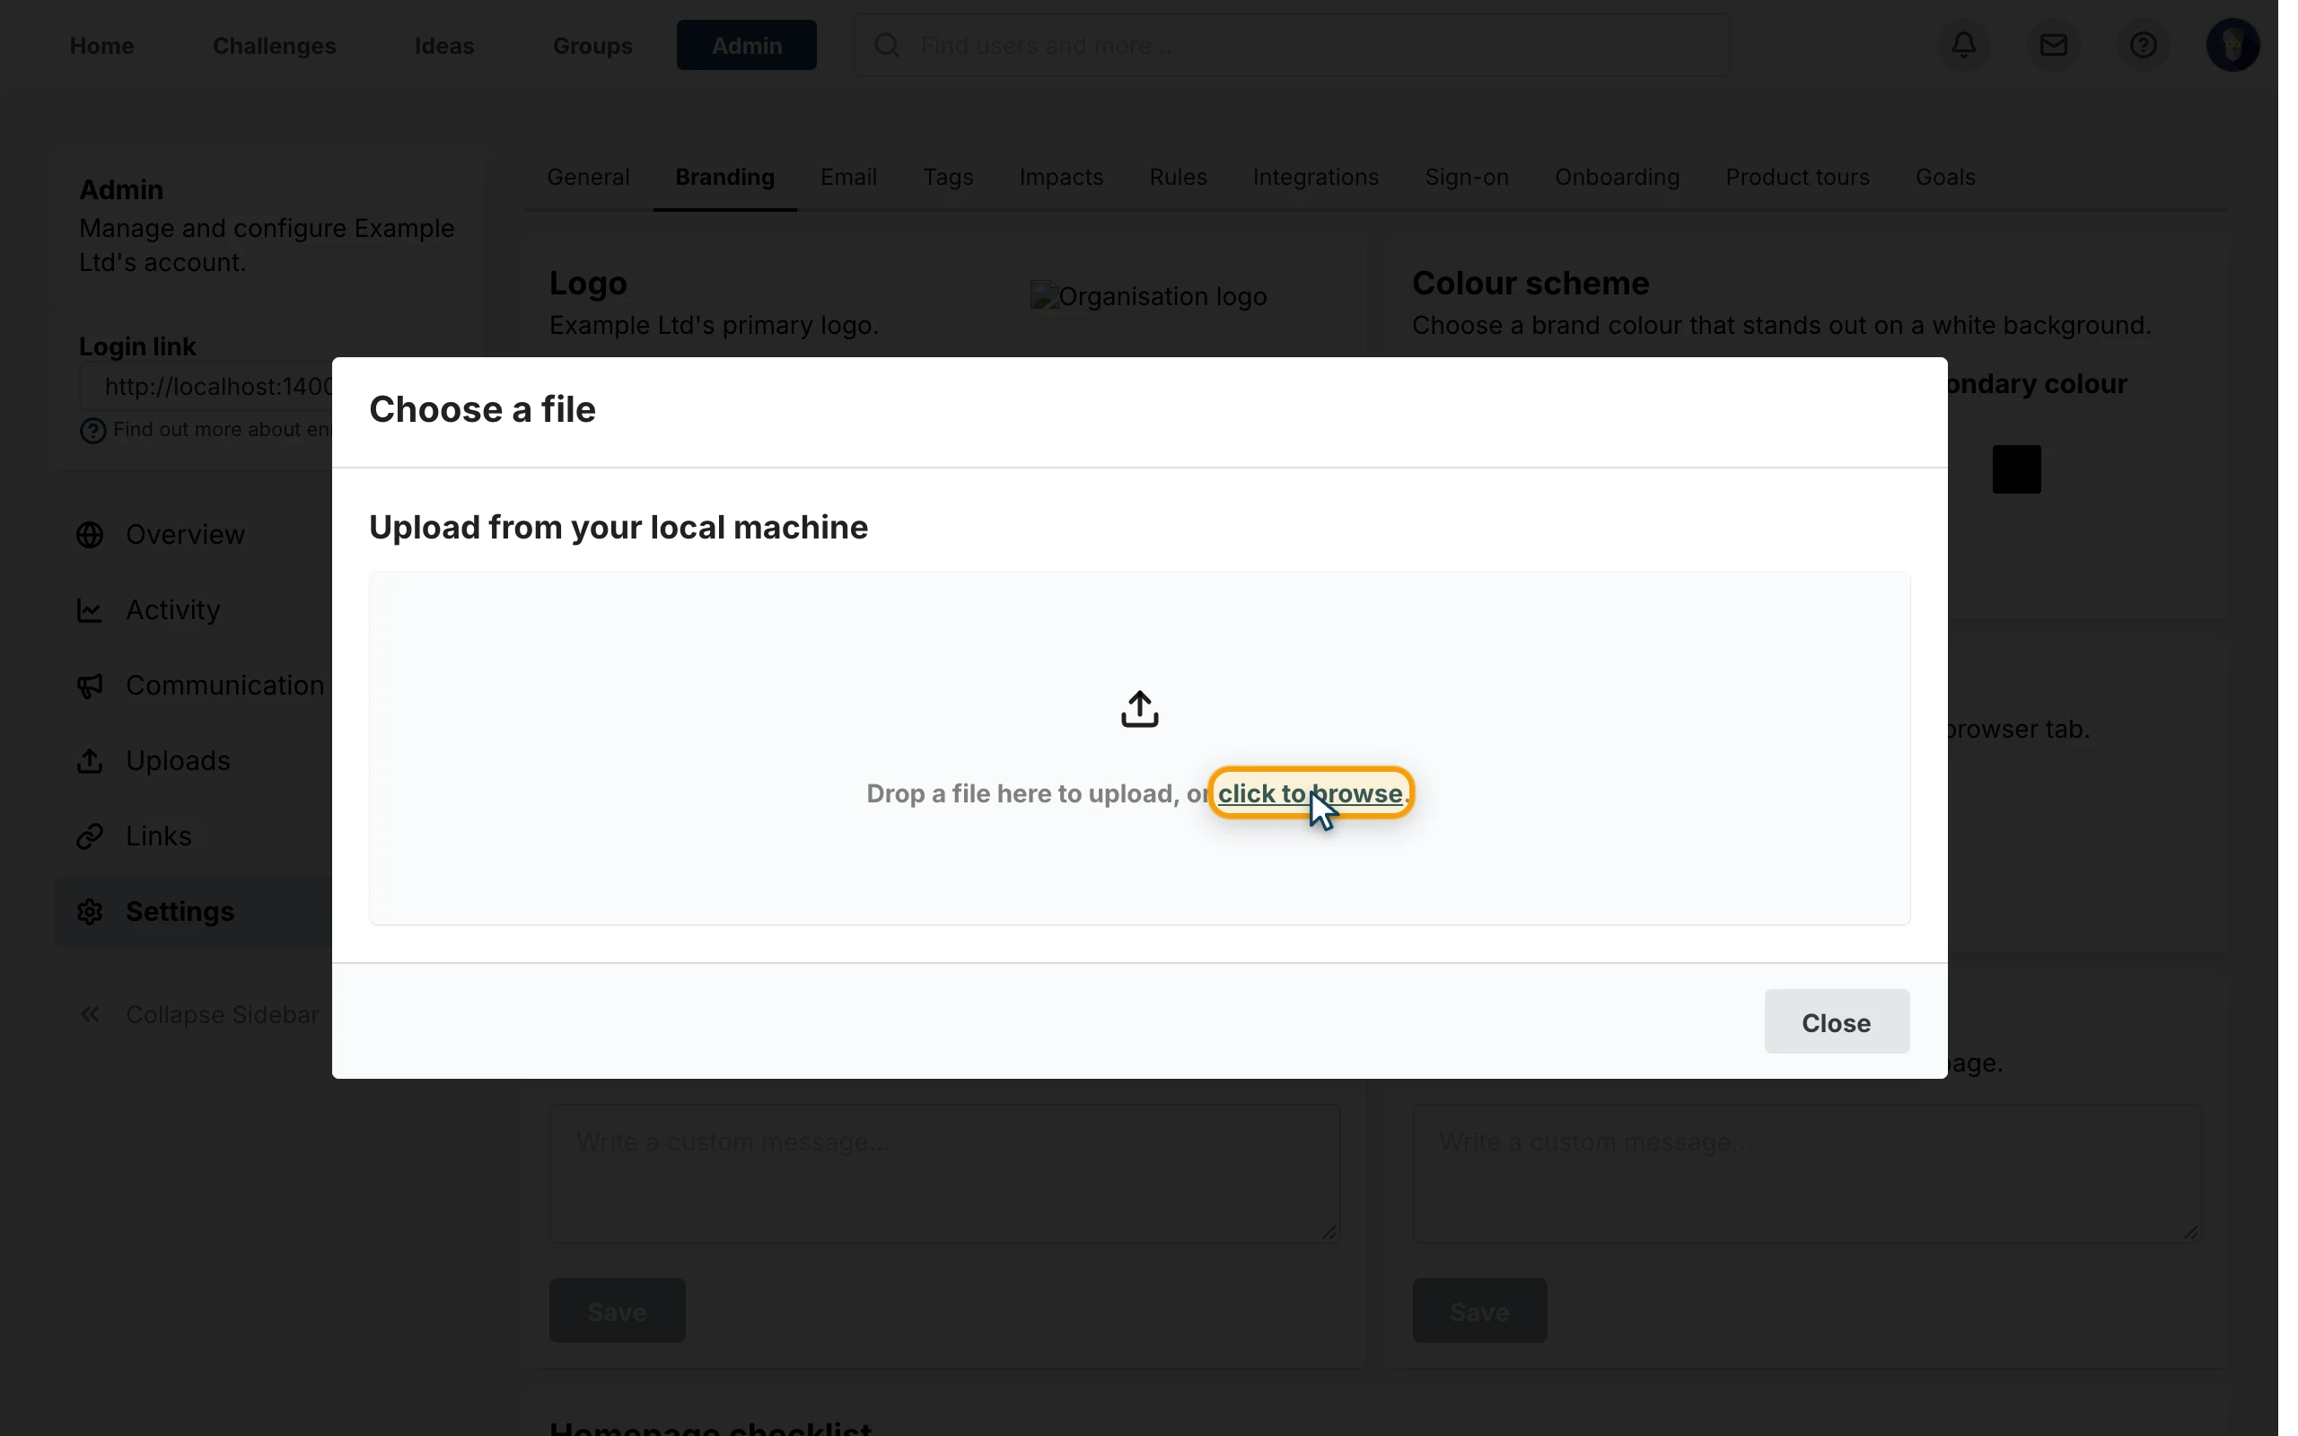Click the Links chain icon

coord(90,836)
